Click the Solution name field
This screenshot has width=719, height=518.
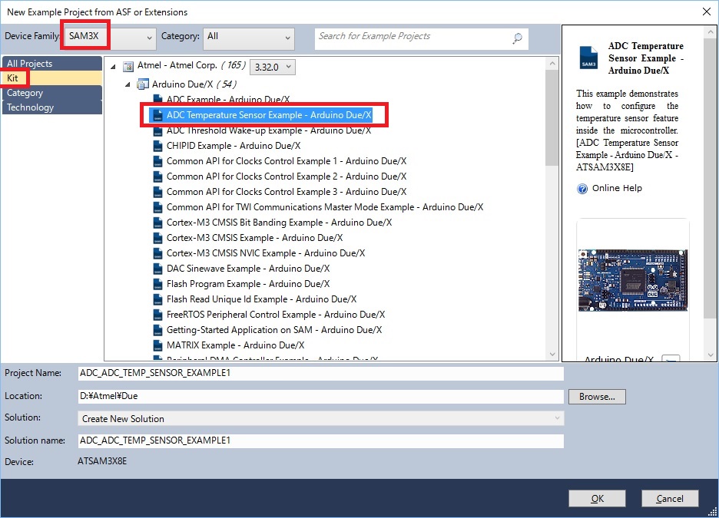coord(321,440)
